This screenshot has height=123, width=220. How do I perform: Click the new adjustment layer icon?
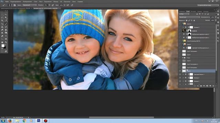(204, 86)
